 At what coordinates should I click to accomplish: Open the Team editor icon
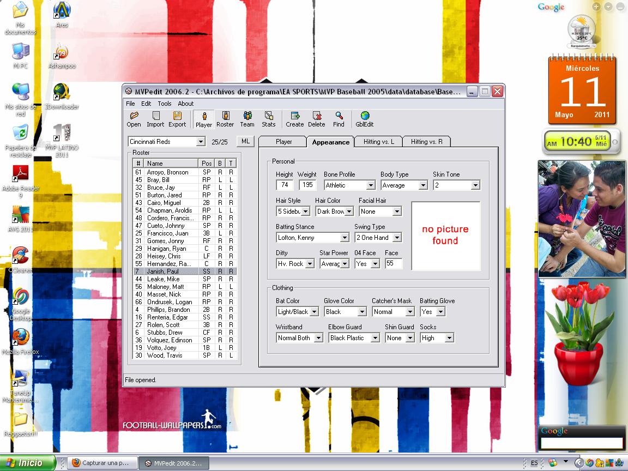click(x=247, y=119)
